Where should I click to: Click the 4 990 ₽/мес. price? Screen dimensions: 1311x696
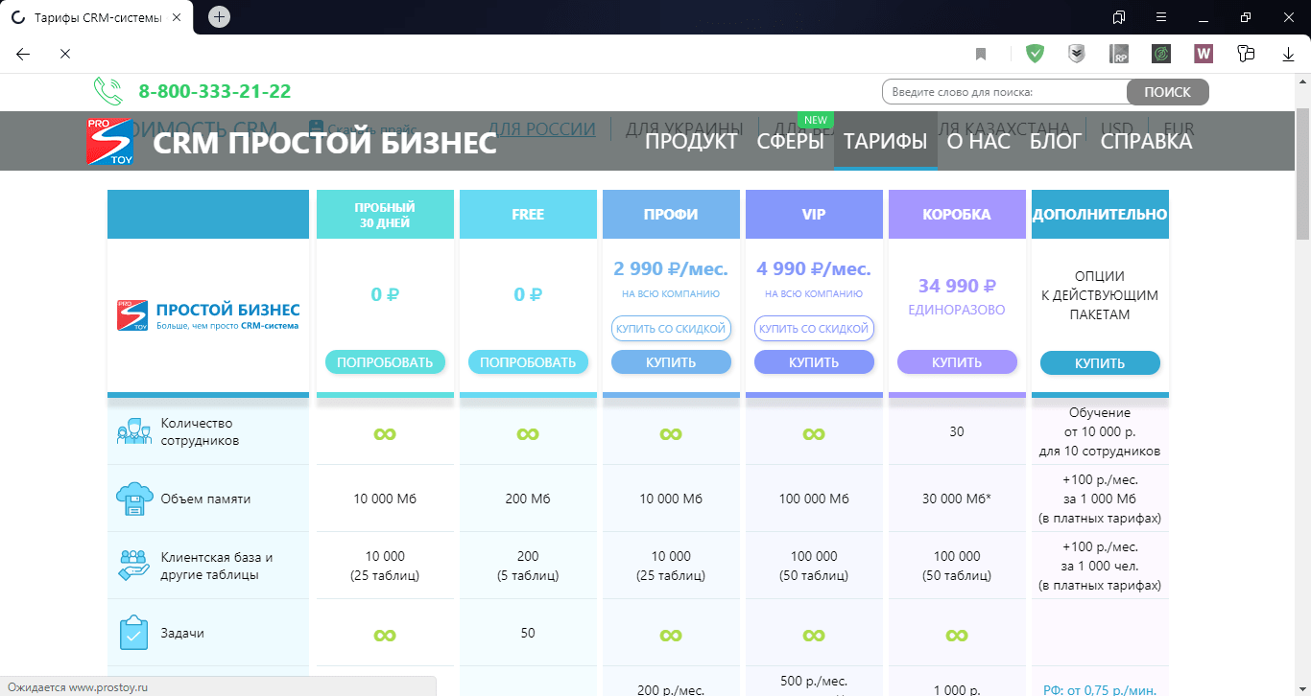pyautogui.click(x=814, y=268)
